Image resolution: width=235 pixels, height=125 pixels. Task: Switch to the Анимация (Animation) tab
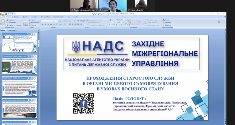point(34,17)
